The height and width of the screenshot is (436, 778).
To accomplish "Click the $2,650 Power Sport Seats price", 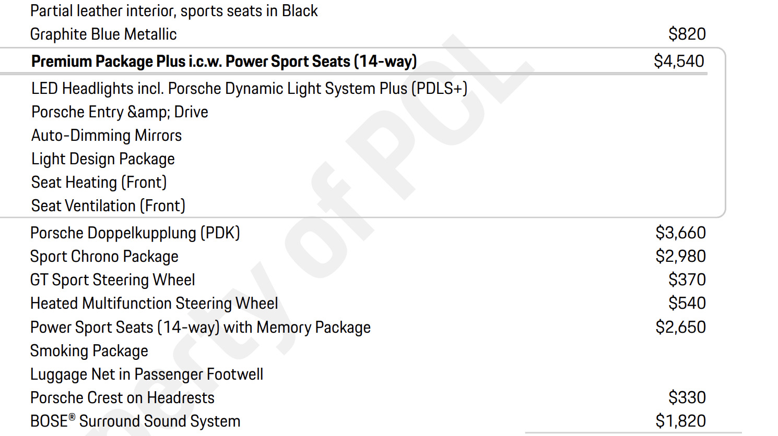I will [x=680, y=328].
